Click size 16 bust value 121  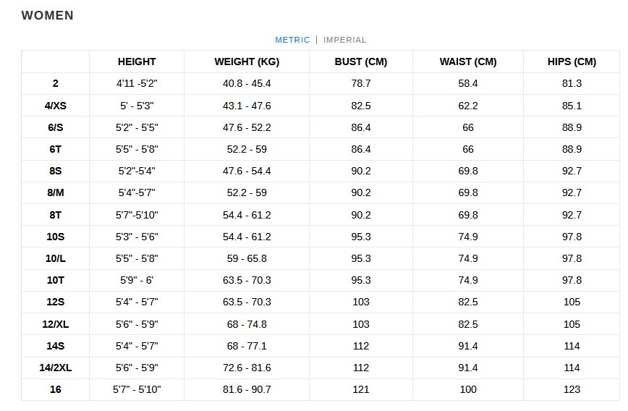(361, 389)
